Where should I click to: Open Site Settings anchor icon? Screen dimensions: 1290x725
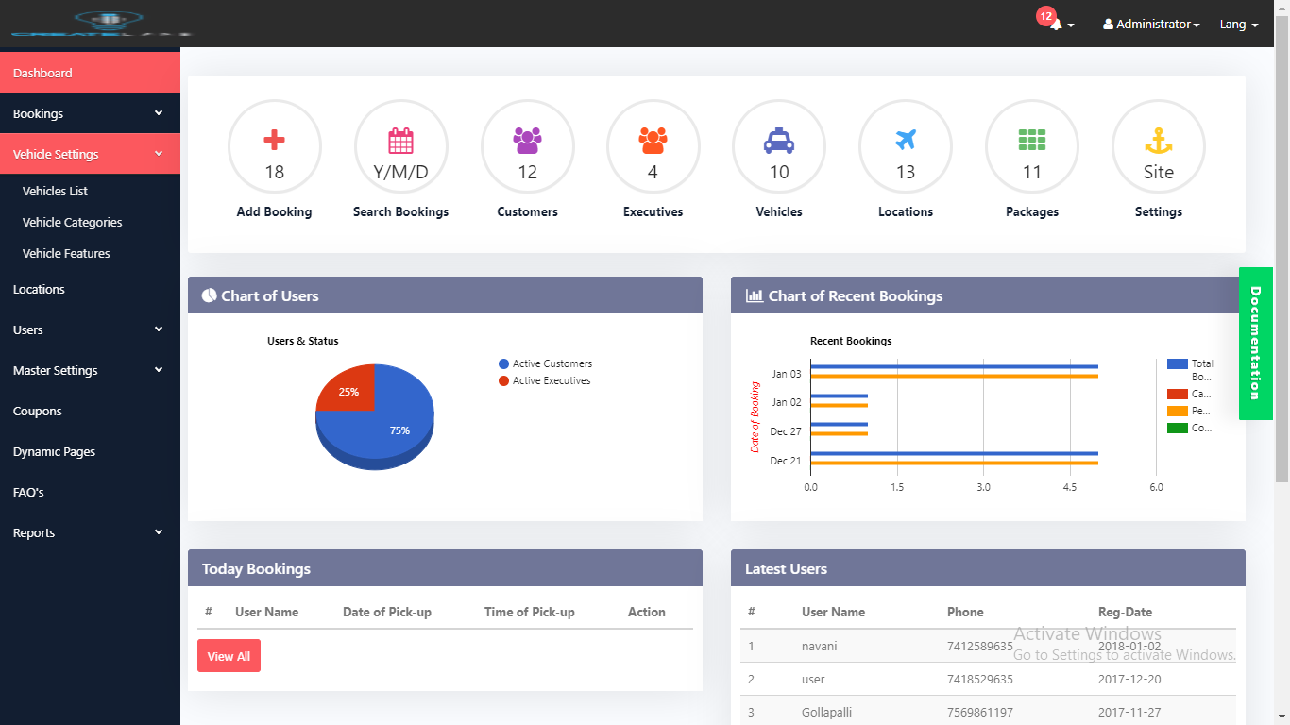[x=1158, y=142]
